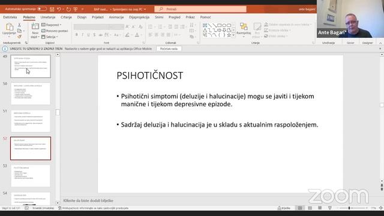
Task: Click the font color button
Action: click(x=137, y=35)
